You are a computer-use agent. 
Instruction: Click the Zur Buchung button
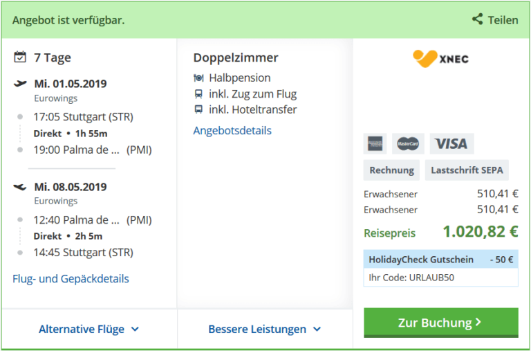(441, 323)
